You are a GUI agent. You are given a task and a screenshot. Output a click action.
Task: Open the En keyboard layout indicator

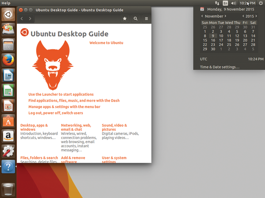[225, 3]
